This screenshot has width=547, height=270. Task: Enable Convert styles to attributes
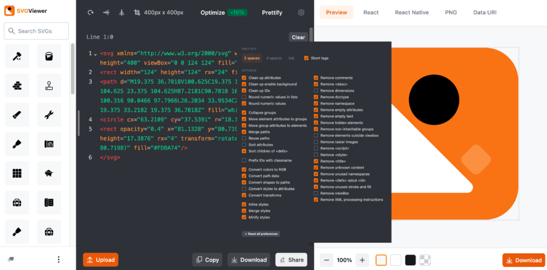tap(244, 189)
